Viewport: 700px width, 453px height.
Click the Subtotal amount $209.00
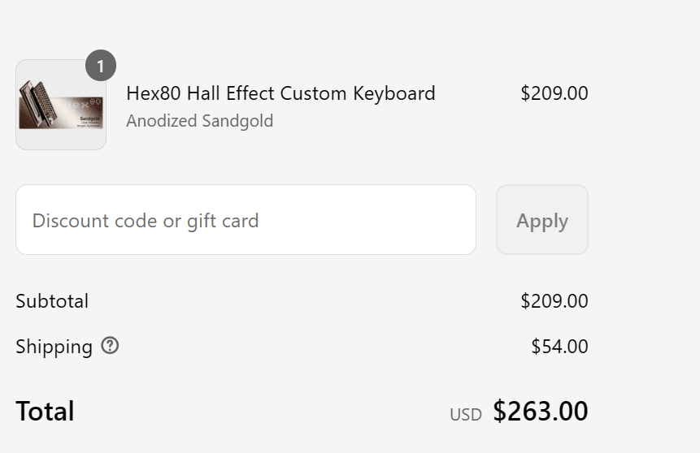554,301
